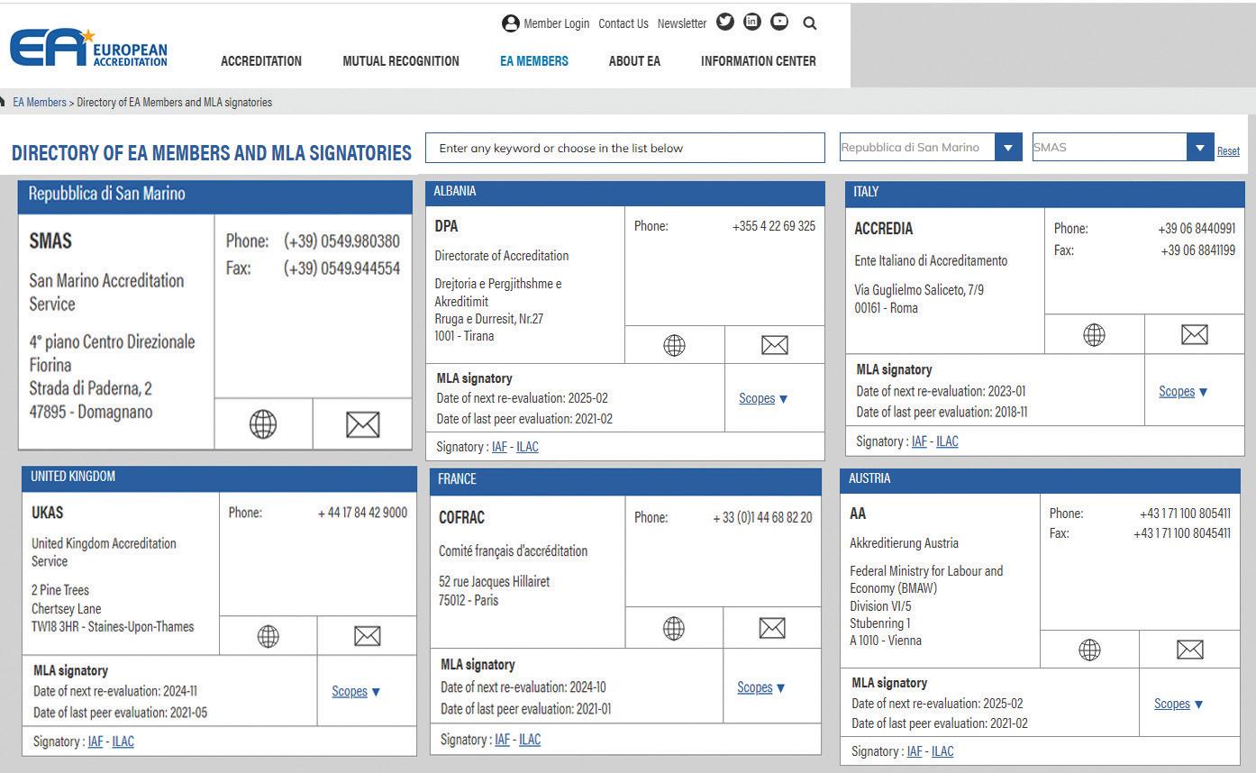The height and width of the screenshot is (773, 1256).
Task: Reset the directory filters
Action: 1228,150
